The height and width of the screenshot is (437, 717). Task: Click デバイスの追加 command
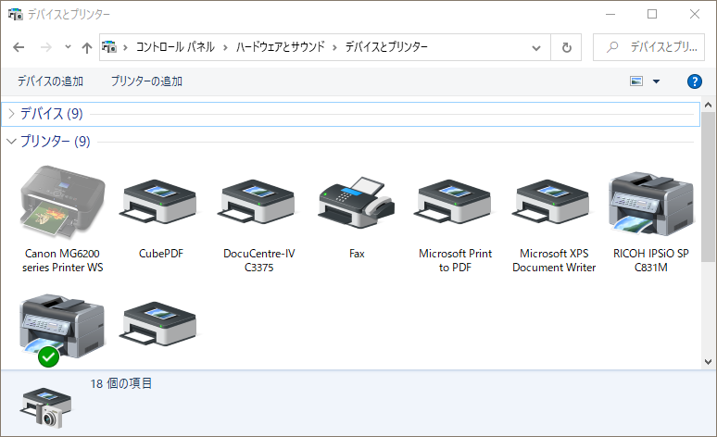(50, 81)
